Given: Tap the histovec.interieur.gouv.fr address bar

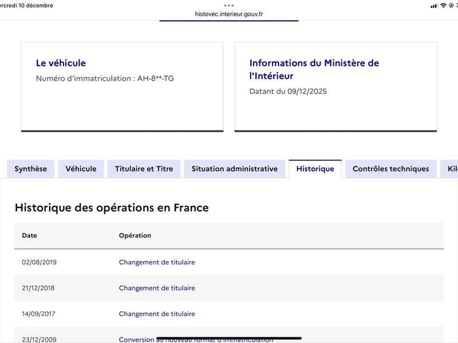Looking at the screenshot, I should 229,14.
